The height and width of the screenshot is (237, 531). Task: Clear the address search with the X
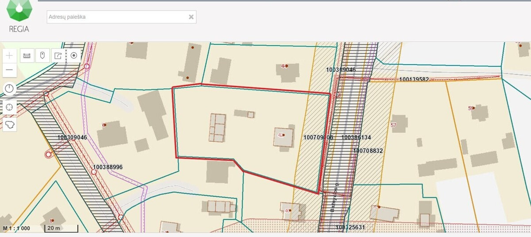click(191, 17)
